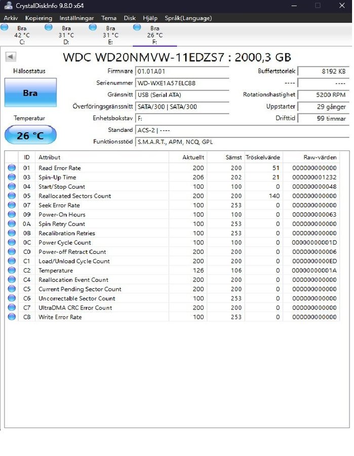Open the Inställningar menu
Image resolution: width=354 pixels, height=456 pixels.
(76, 18)
